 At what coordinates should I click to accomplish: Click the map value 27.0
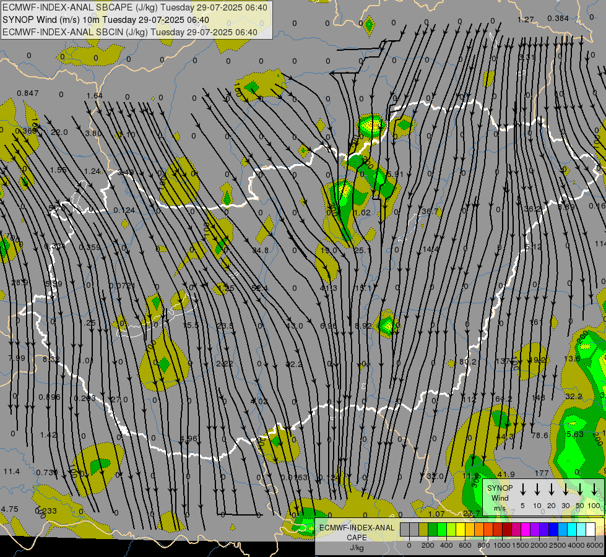[x=119, y=399]
